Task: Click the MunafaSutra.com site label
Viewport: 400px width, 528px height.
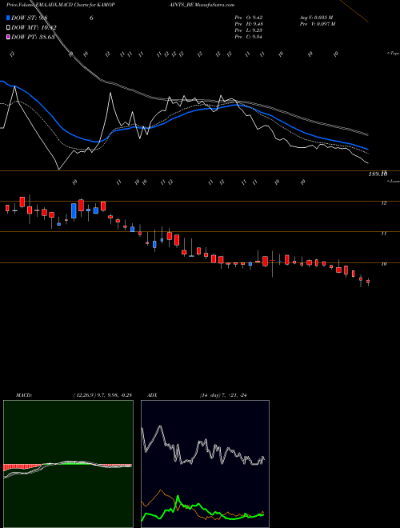Action: coord(215,5)
